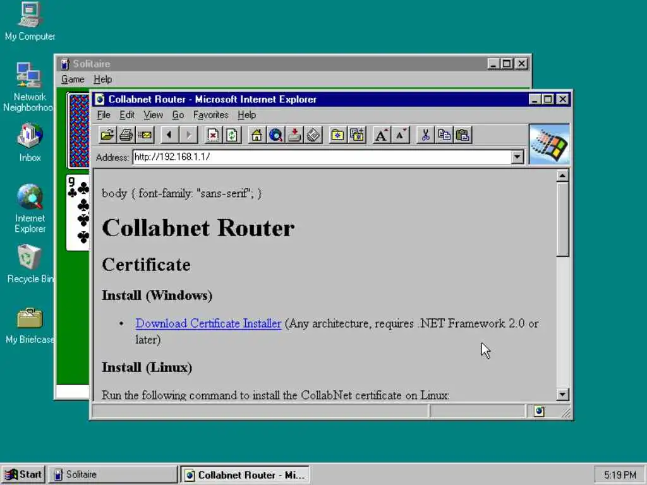
Task: Click the 9 of clubs card in Solitaire
Action: 78,212
